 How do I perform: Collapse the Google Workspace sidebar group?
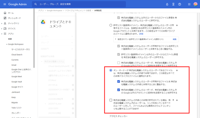pos(7,44)
